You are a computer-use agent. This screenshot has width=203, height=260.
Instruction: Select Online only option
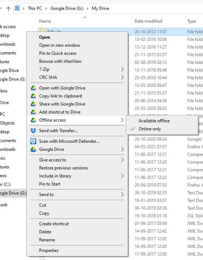(150, 129)
